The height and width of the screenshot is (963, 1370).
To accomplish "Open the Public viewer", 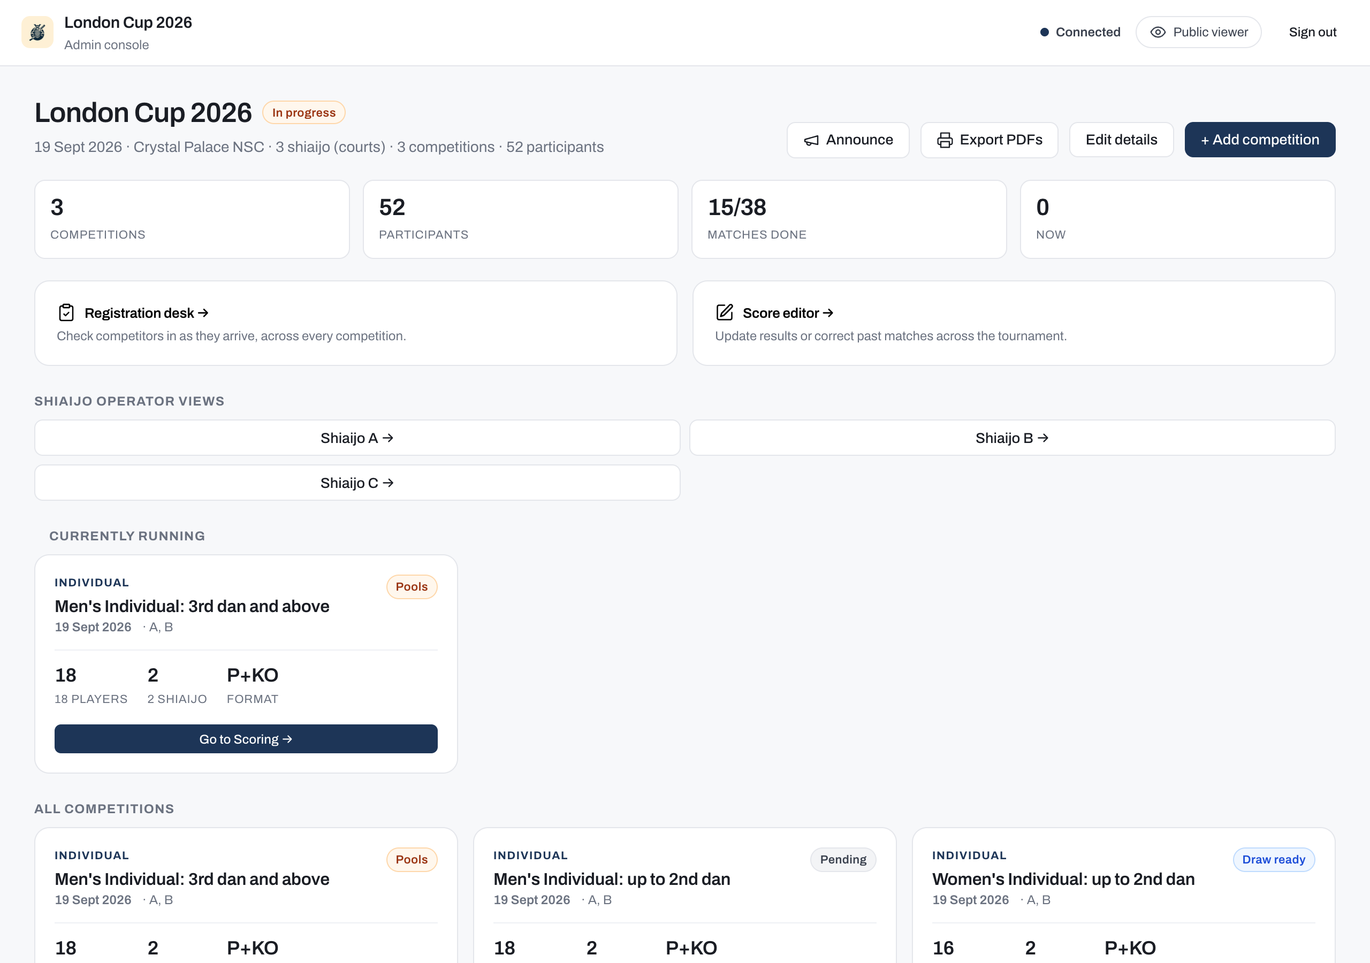I will tap(1198, 32).
